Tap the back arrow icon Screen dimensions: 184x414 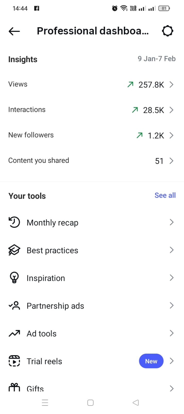tap(14, 31)
